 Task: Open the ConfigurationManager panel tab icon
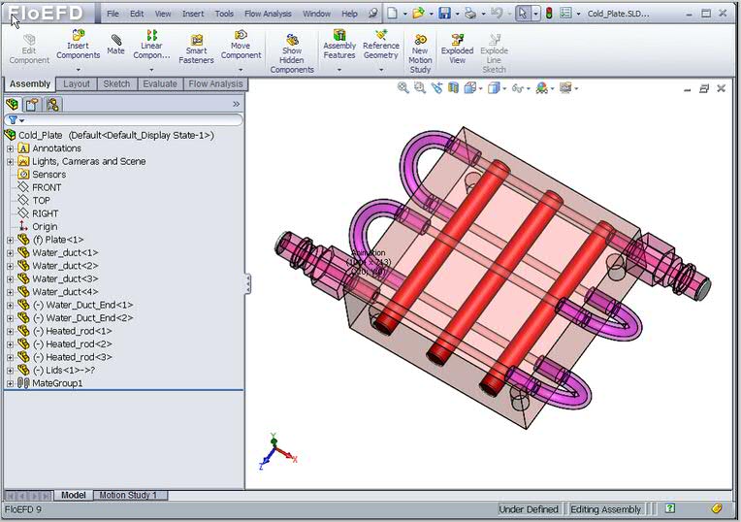coord(51,104)
